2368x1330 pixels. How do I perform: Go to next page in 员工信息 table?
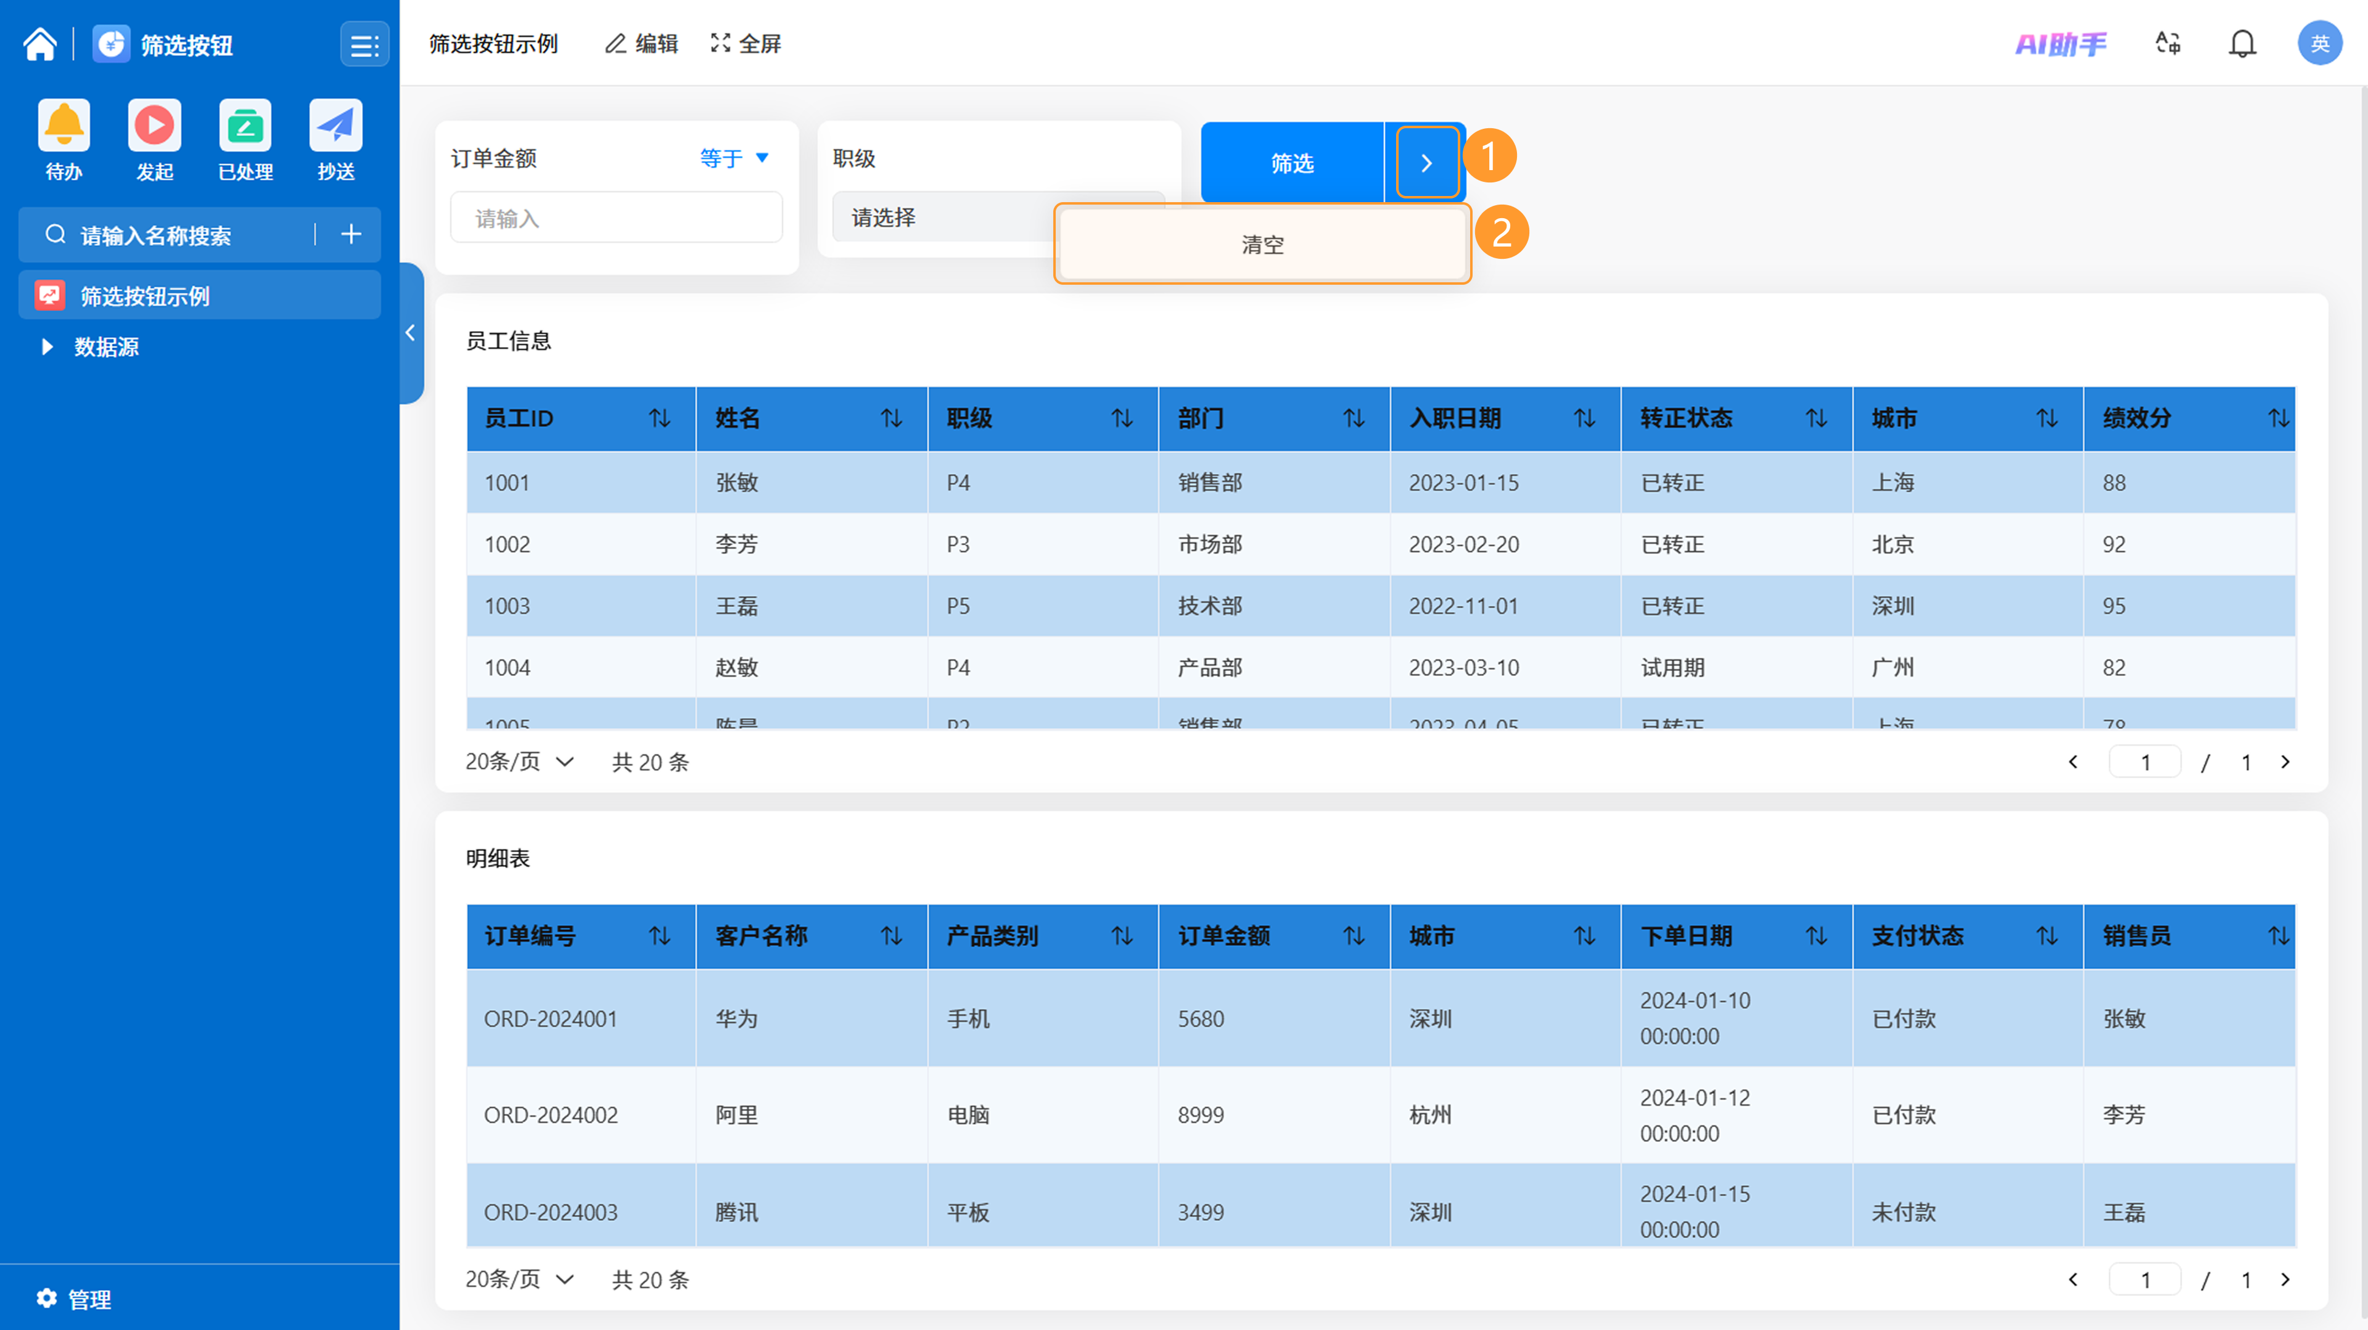2284,761
